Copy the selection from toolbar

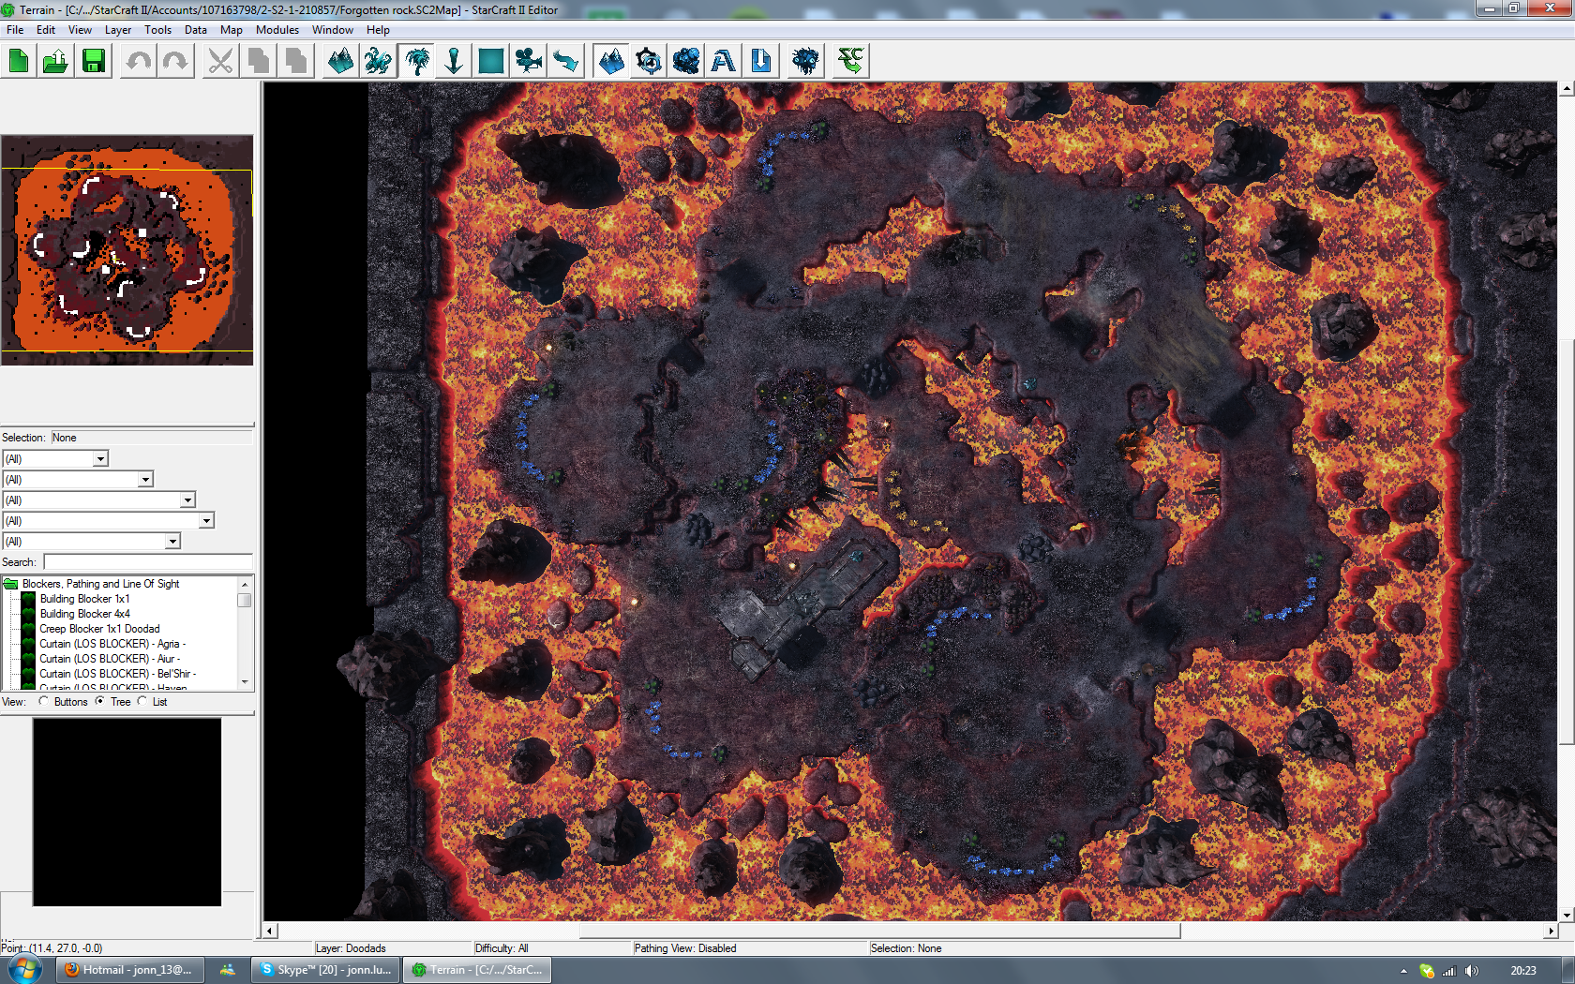coord(259,62)
